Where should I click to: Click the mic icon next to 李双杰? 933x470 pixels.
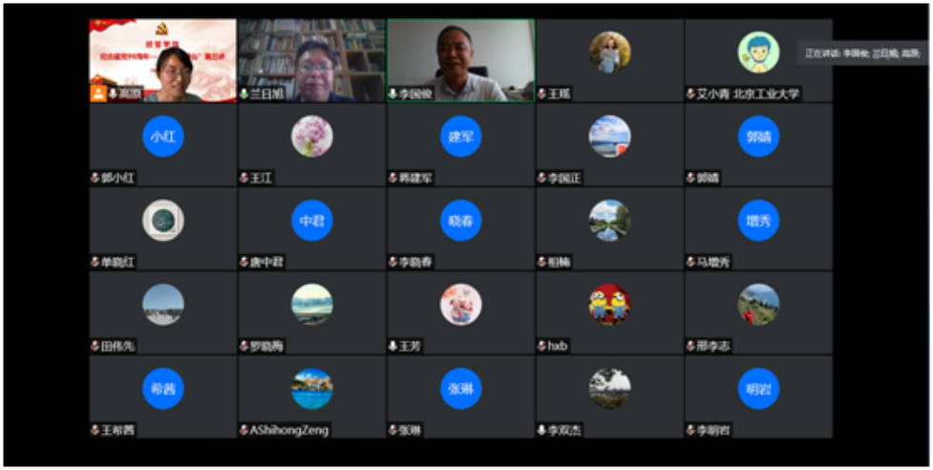[x=541, y=431]
